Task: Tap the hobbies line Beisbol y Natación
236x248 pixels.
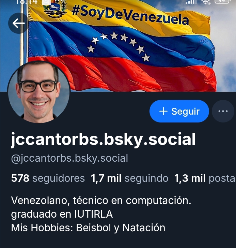Action: (88, 228)
